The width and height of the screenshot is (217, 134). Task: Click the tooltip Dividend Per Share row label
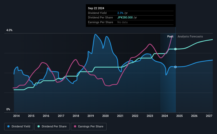pos(100,18)
